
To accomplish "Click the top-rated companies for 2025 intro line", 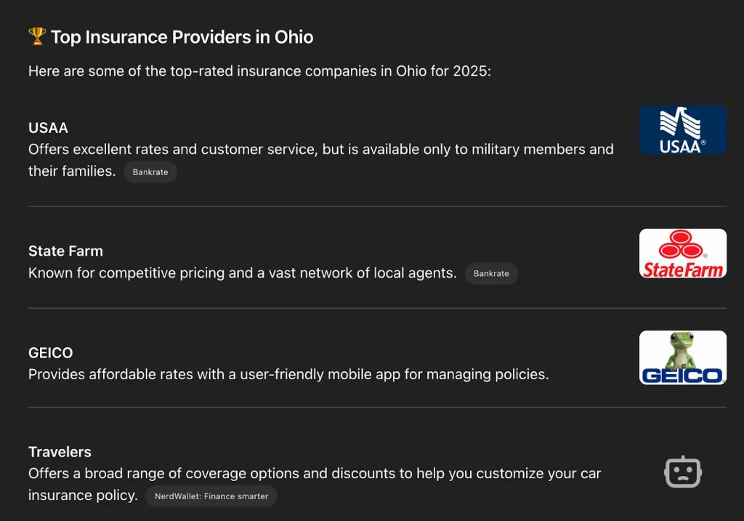I will click(x=259, y=71).
